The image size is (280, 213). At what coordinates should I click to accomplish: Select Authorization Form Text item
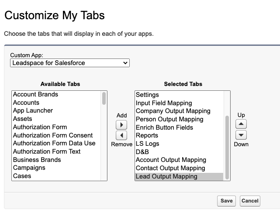point(56,151)
